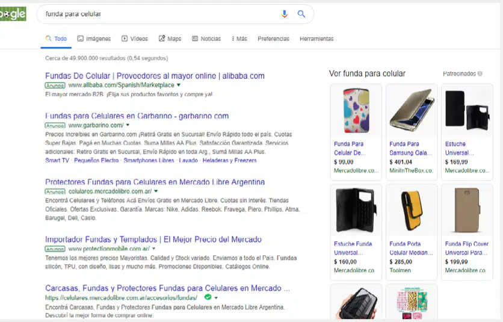Screen dimensions: 503x322
Task: Open 'Fundas para Celulares en Garbarino' result
Action: pyautogui.click(x=137, y=116)
